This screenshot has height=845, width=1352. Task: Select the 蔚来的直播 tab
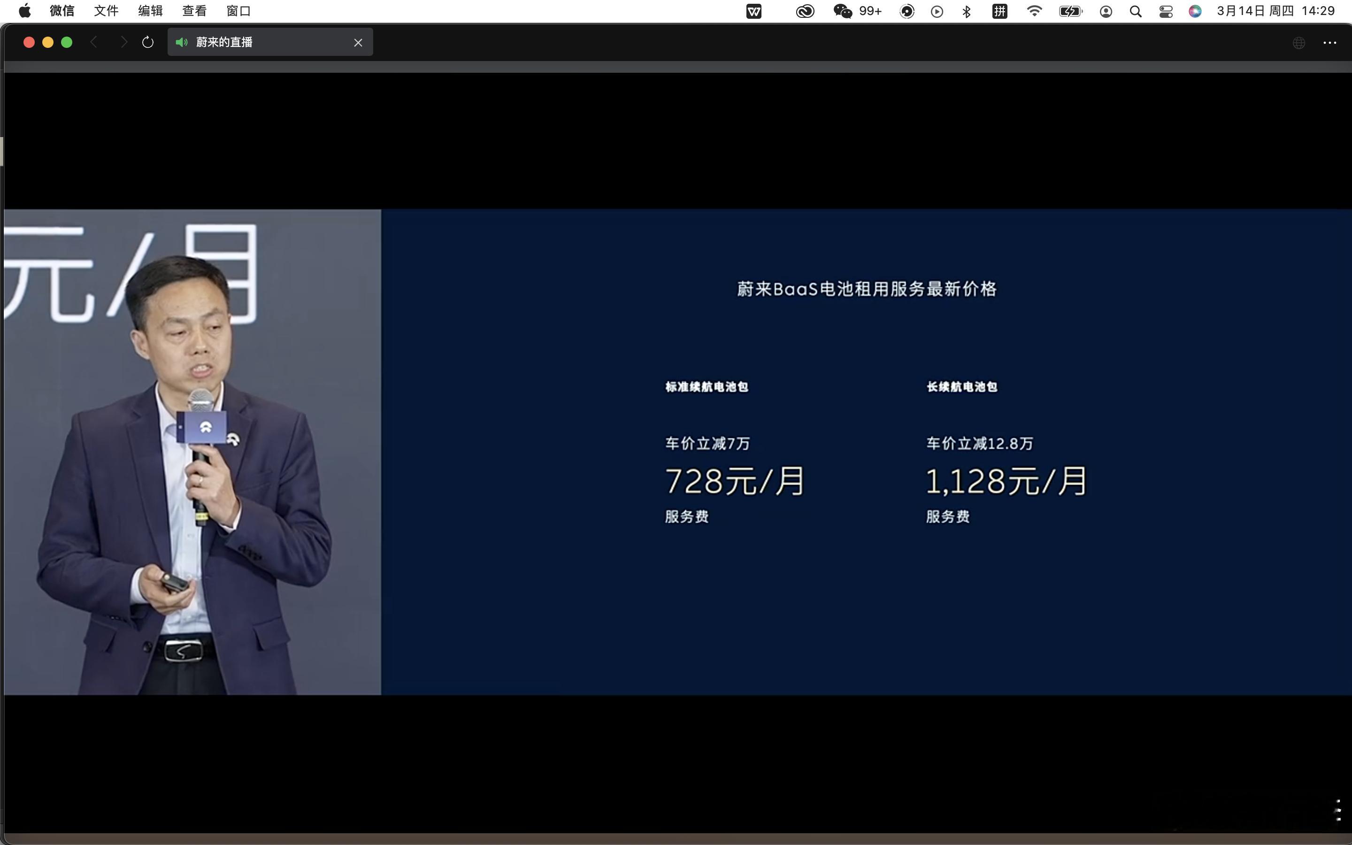pos(270,42)
